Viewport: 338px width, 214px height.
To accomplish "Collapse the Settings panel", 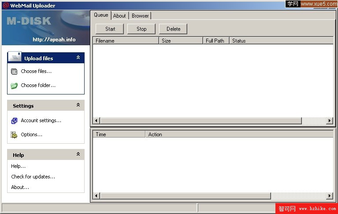I will (78, 105).
